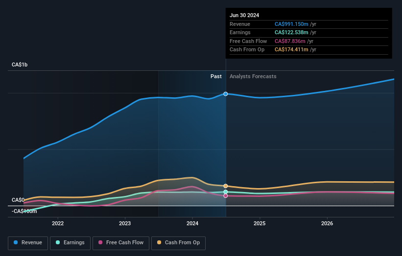Click the CA$991.150m revenue value
Image resolution: width=402 pixels, height=256 pixels.
(x=291, y=24)
